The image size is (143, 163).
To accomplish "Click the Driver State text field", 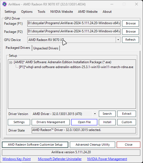I will tap(84, 130).
